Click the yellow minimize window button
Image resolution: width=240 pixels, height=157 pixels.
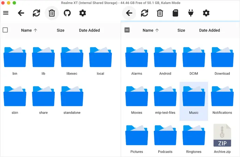[x=9, y=3]
